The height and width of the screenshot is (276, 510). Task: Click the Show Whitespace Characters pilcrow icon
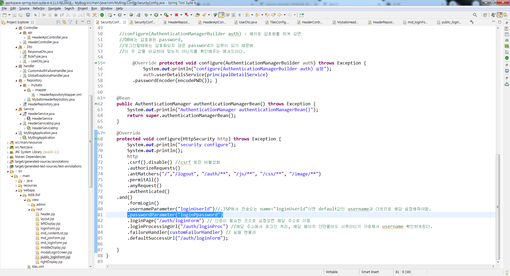240,15
